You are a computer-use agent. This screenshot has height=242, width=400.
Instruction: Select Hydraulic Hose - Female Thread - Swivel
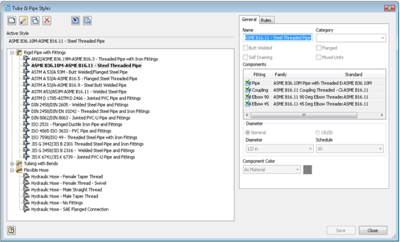(69, 183)
